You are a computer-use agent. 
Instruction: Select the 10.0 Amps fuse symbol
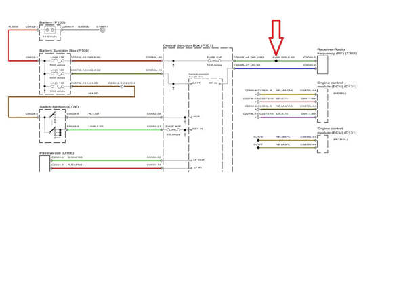point(214,61)
